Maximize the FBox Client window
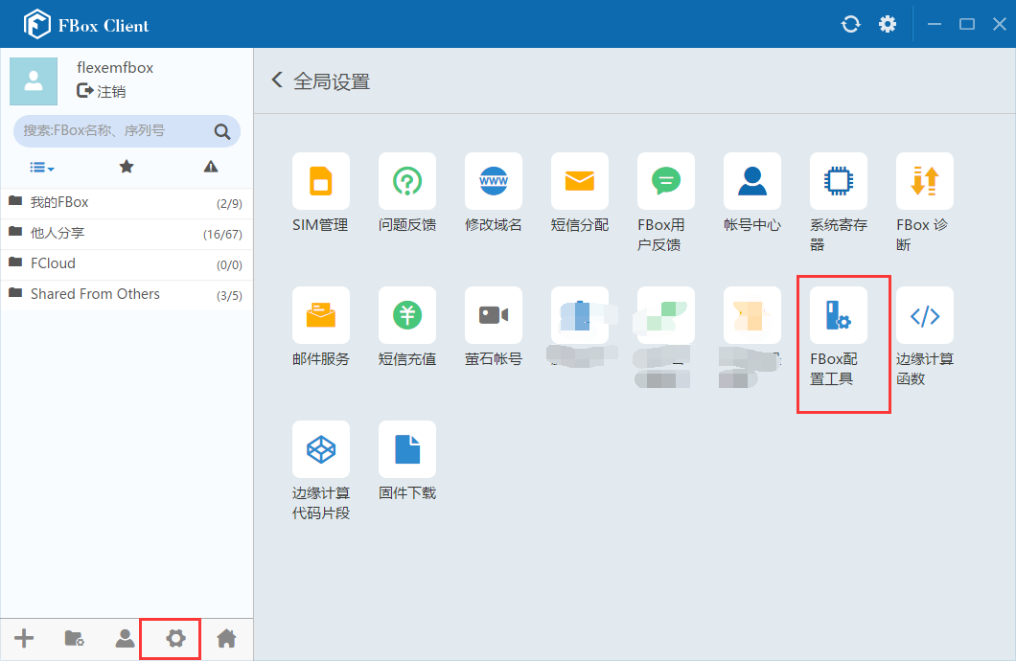The image size is (1016, 661). [967, 25]
